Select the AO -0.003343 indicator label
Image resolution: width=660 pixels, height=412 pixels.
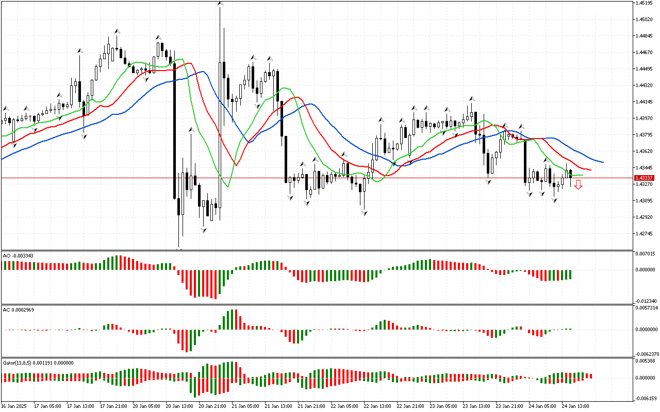coord(19,255)
